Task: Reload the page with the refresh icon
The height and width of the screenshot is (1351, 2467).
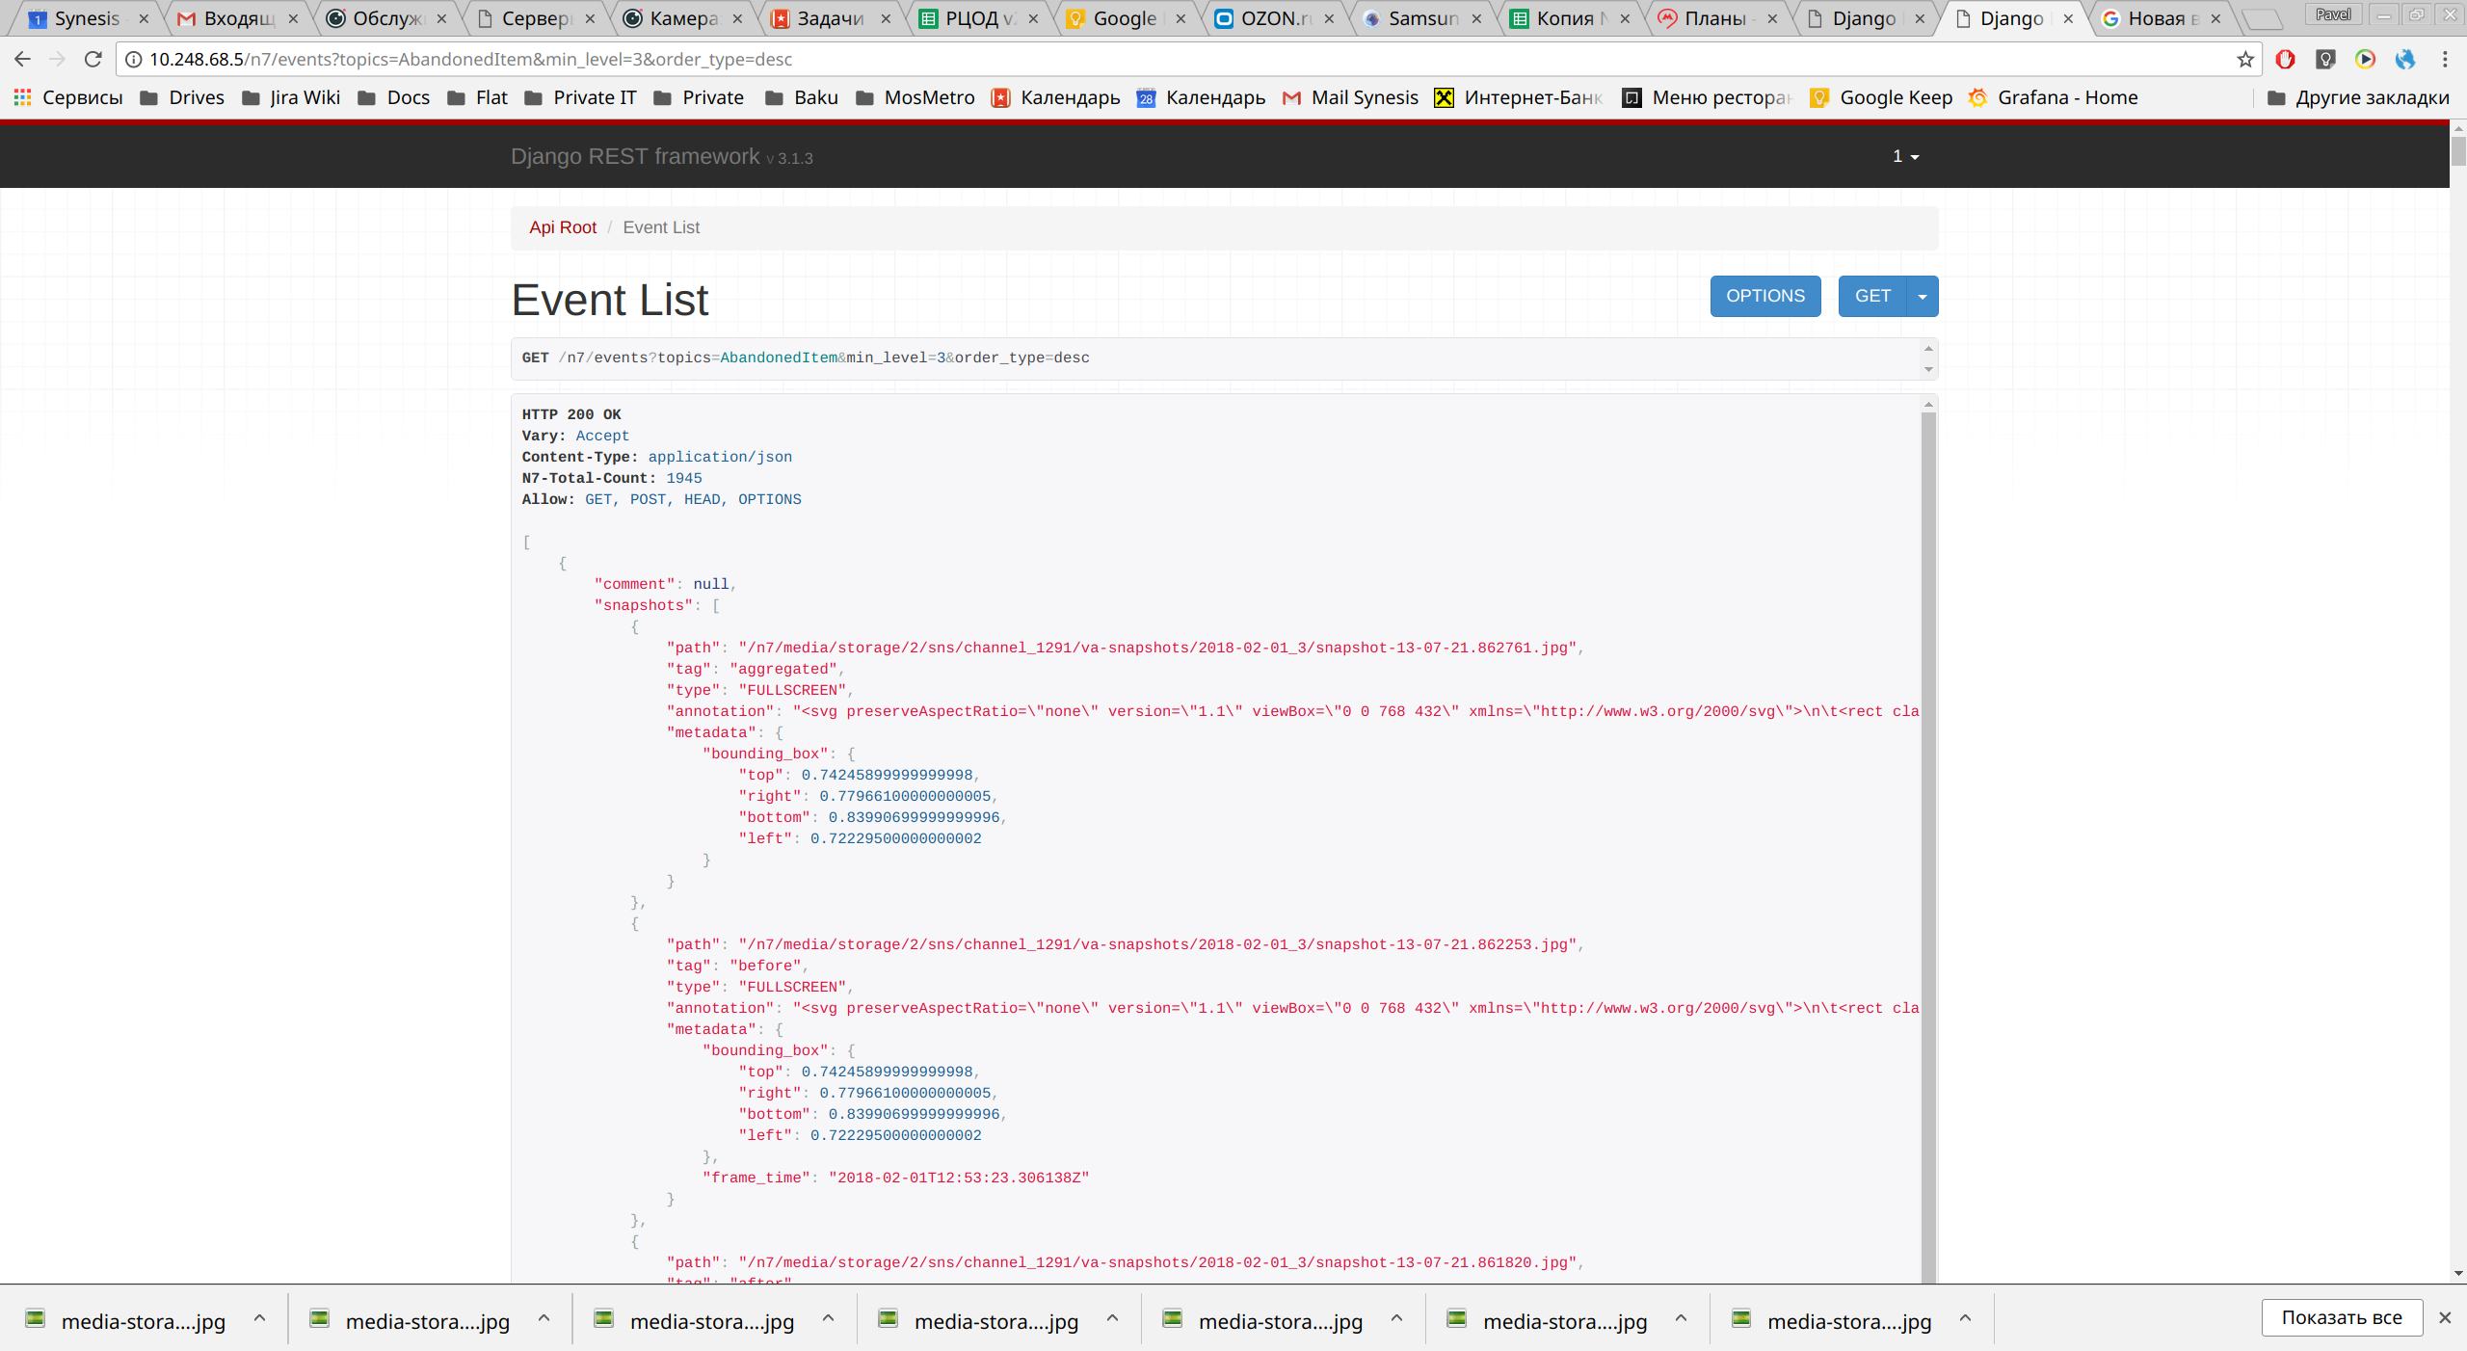Action: point(93,59)
